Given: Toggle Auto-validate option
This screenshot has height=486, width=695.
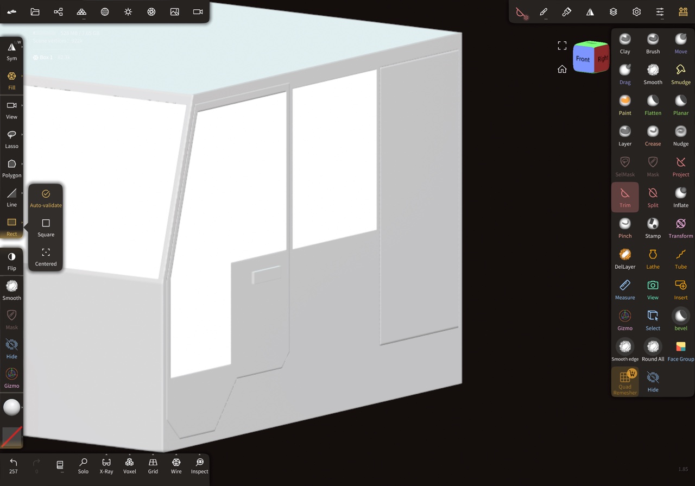Looking at the screenshot, I should click(x=46, y=198).
